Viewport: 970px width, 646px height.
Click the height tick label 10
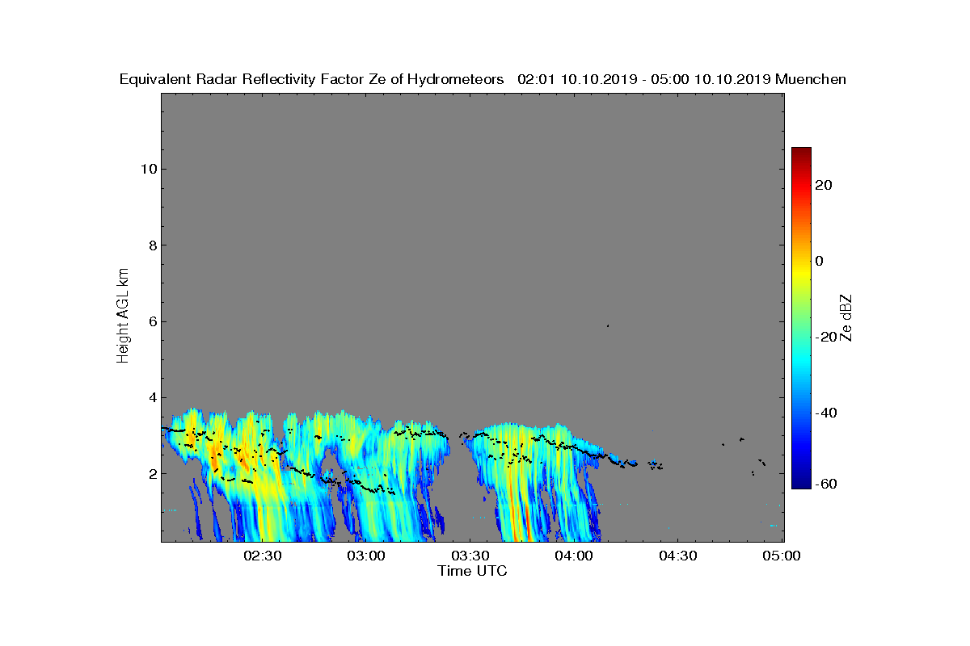pyautogui.click(x=148, y=169)
